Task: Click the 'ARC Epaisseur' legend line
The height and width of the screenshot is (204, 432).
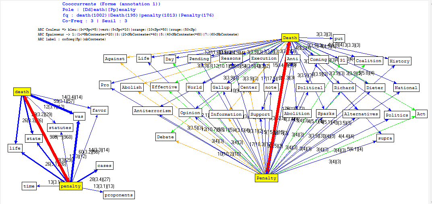Action: pos(138,34)
